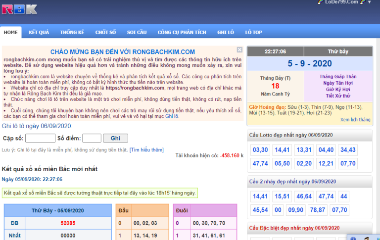This screenshot has width=380, height=240.
Task: Close the welcome notice box
Action: [x=239, y=49]
